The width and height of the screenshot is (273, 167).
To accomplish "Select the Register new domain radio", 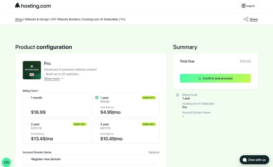I will (27, 159).
